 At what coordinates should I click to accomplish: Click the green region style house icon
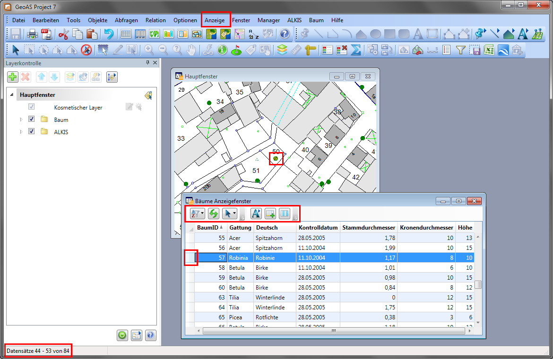tap(509, 34)
